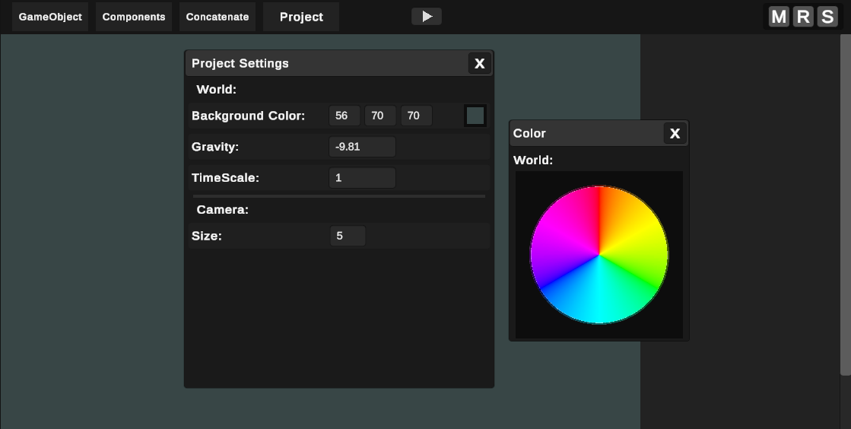Screen dimensions: 851x429
Task: Click the Project Settings title bar
Action: (x=327, y=64)
